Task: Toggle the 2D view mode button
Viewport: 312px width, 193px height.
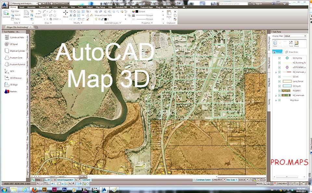Action: (x=47, y=180)
